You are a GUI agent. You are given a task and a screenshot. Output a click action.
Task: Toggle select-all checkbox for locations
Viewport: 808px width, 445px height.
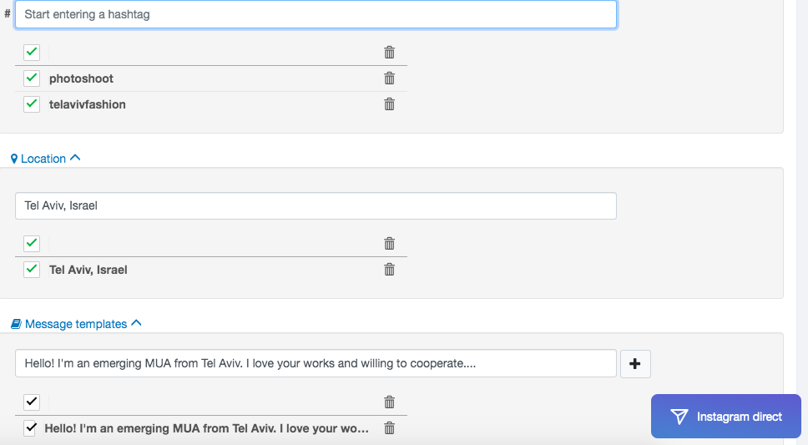(x=32, y=244)
